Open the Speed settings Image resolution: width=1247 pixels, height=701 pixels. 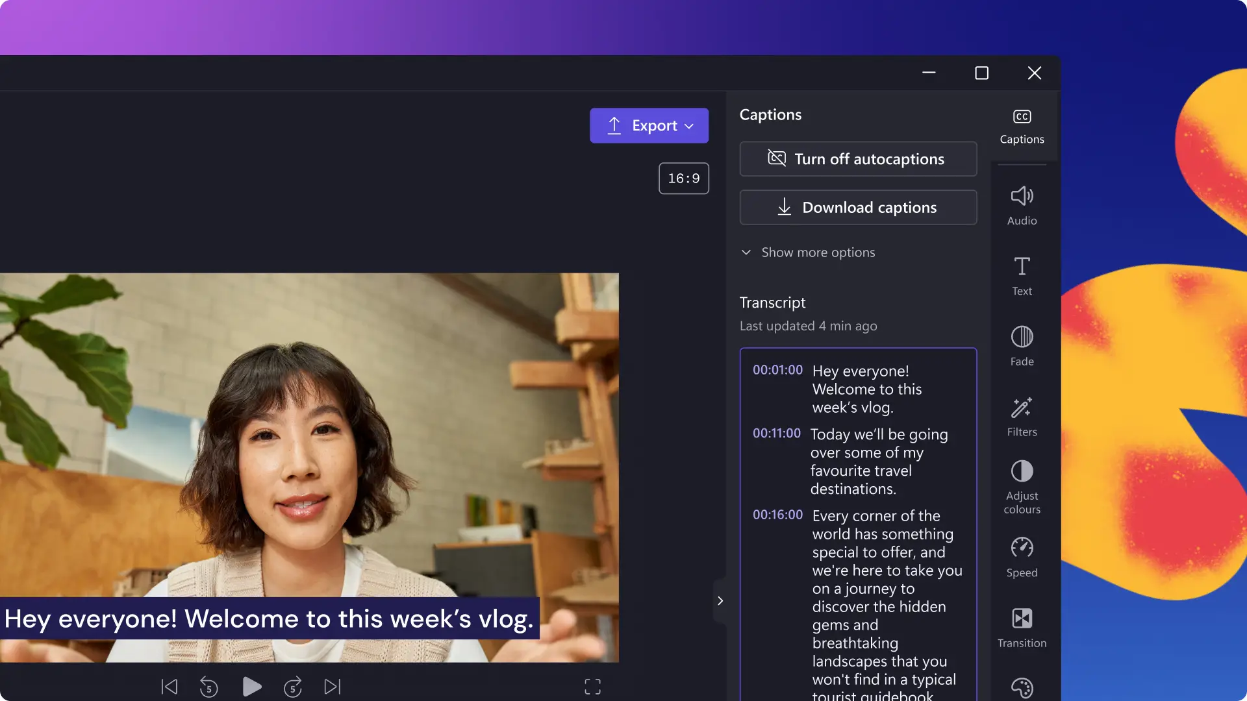coord(1021,557)
